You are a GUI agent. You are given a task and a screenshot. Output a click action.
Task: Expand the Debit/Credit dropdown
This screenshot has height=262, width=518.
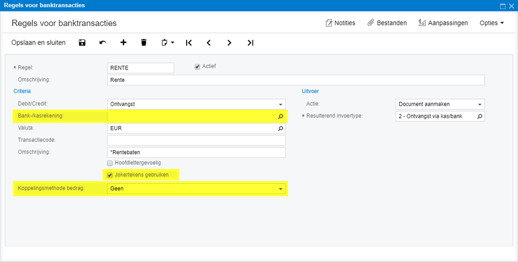tap(281, 104)
